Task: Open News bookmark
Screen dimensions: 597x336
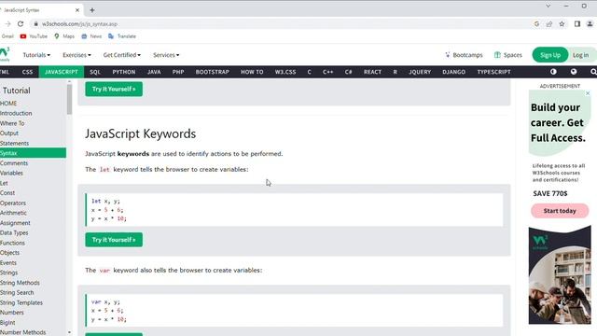Action: pos(91,36)
